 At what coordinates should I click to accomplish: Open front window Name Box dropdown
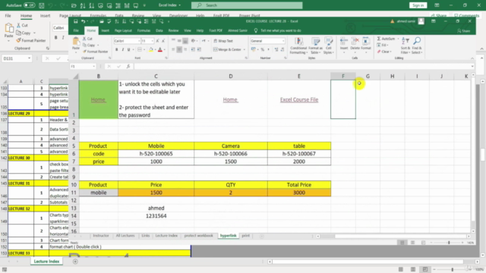point(93,66)
